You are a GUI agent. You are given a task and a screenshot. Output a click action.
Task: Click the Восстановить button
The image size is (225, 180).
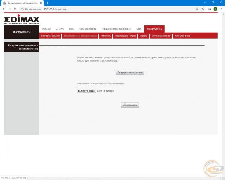coord(130,105)
